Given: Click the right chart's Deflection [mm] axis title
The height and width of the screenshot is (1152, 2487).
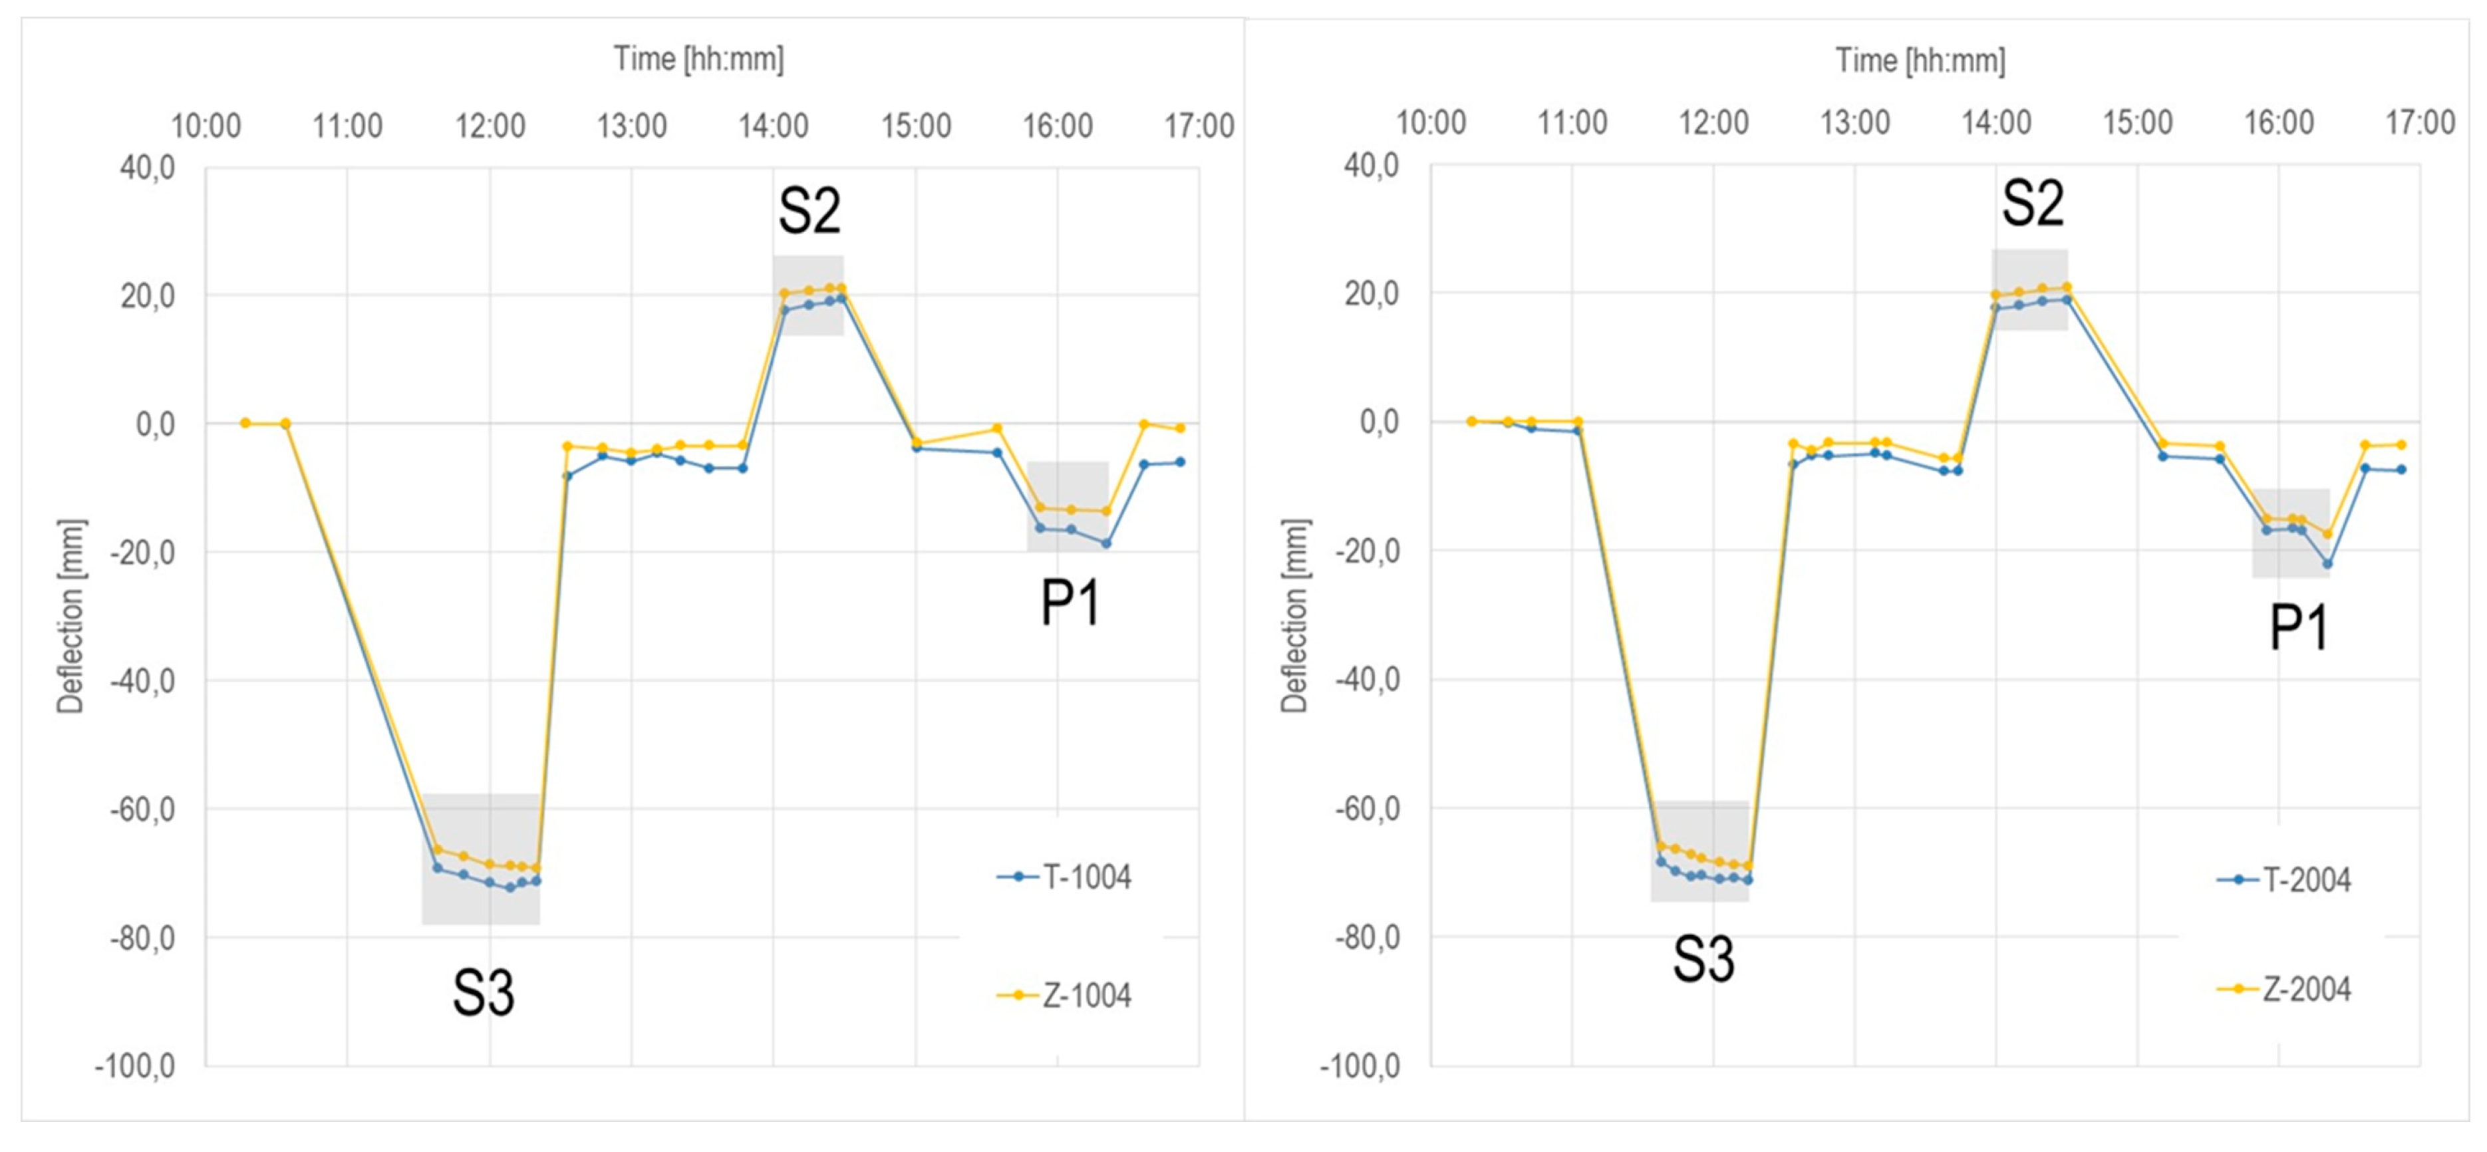Looking at the screenshot, I should [1294, 616].
